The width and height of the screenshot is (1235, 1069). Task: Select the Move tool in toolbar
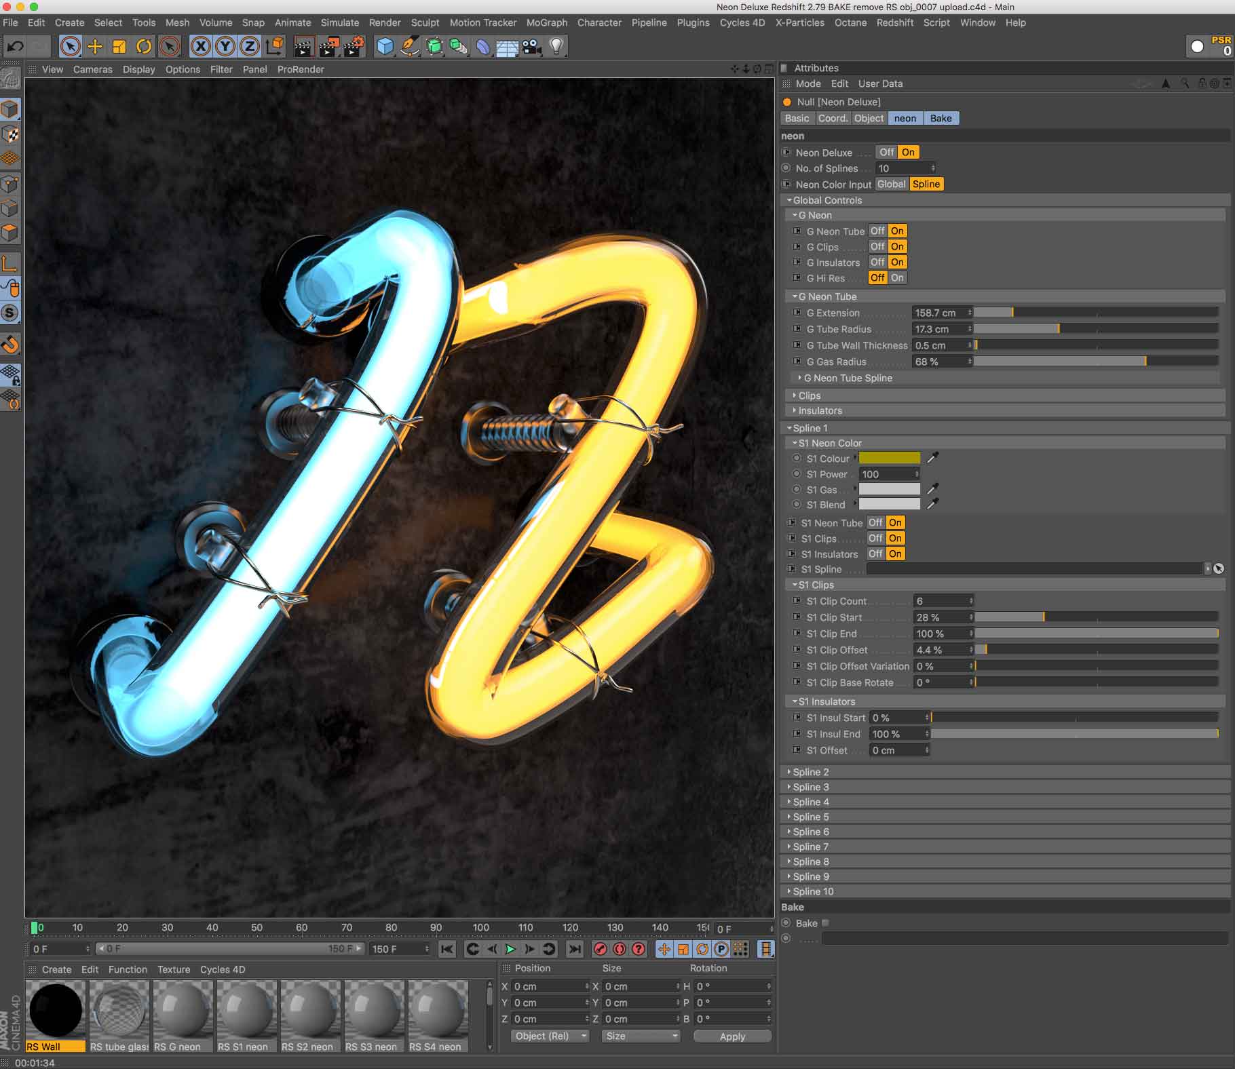95,46
